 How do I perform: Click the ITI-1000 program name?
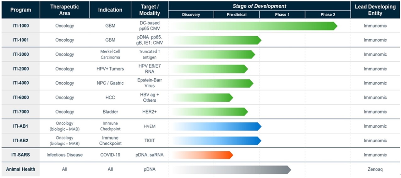21,26
